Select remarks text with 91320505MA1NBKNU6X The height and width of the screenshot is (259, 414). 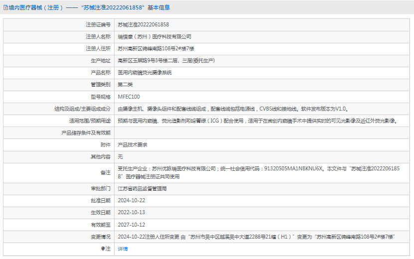click(x=259, y=172)
